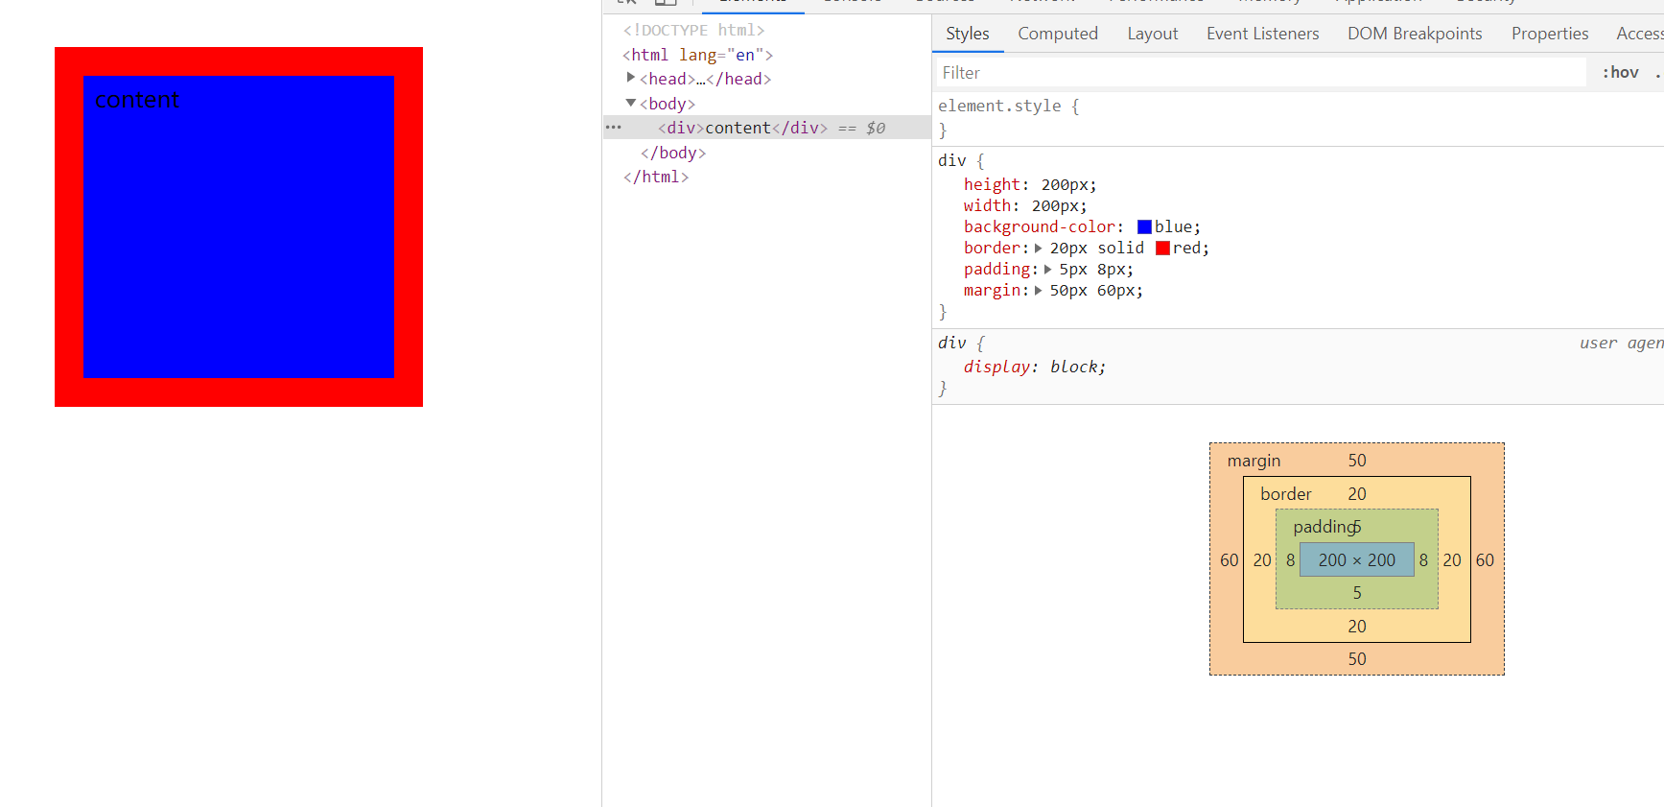Switch to the Styles tab
This screenshot has height=807, width=1664.
[967, 34]
